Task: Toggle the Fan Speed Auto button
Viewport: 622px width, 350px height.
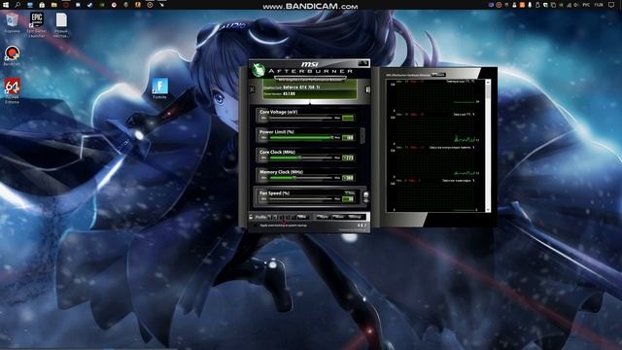Action: (350, 192)
